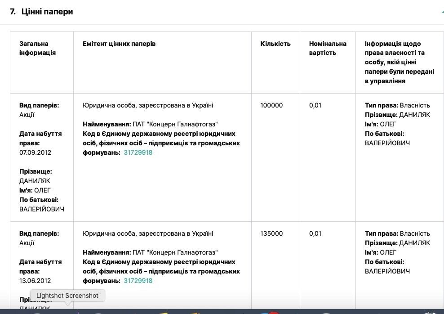
Task: Click the "Lightshot Screenshot" tooltip
Action: (x=67, y=296)
